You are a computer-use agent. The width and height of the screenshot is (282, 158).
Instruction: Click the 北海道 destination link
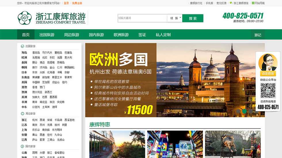pos(51,72)
